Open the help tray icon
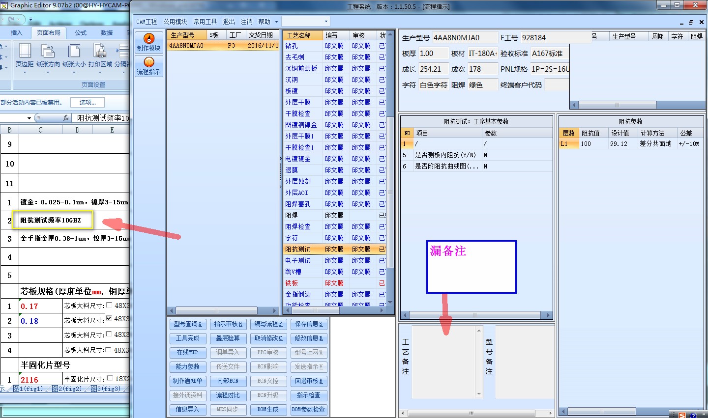Screen dimensions: 708x418 [693, 415]
